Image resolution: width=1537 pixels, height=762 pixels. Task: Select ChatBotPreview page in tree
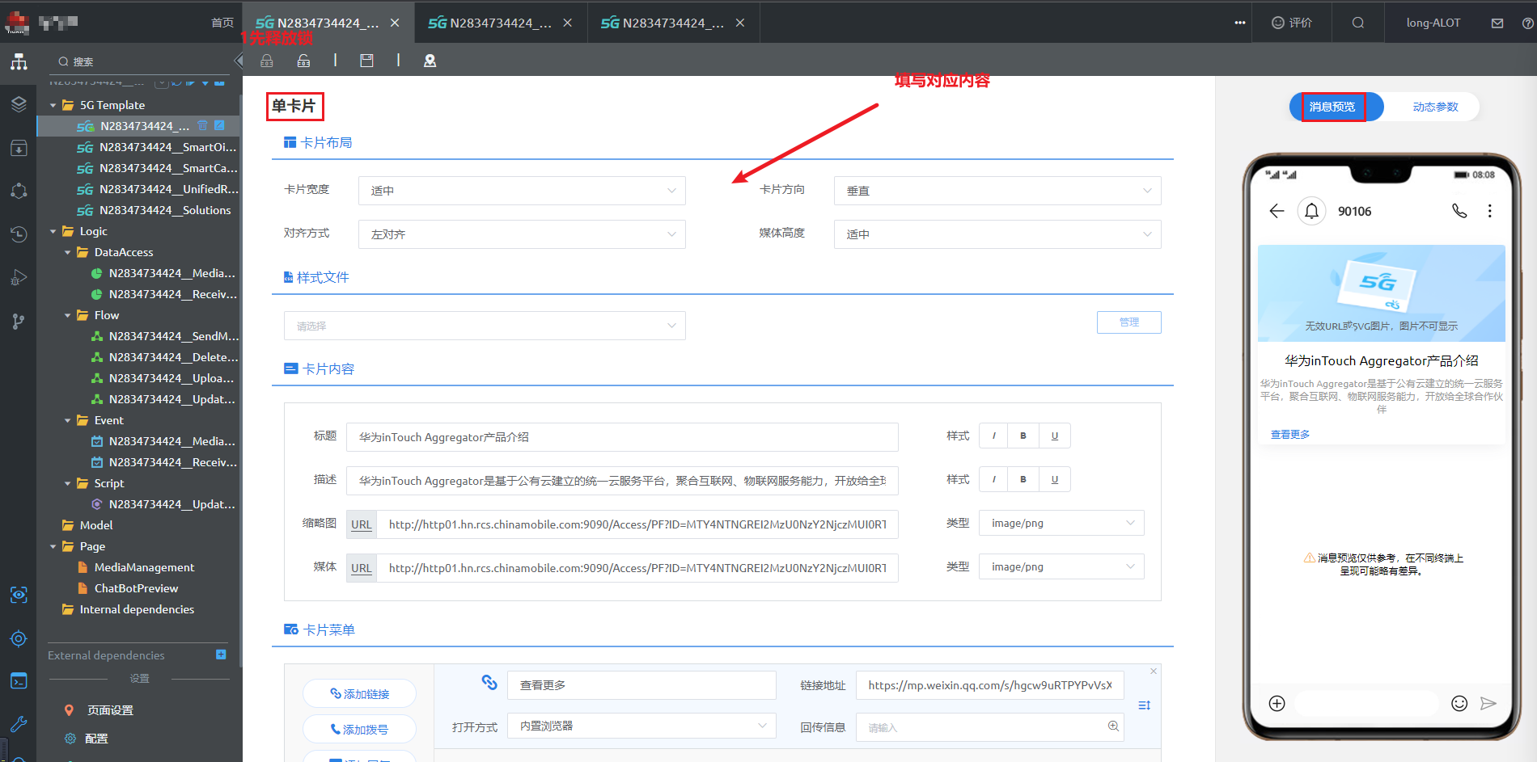[136, 588]
